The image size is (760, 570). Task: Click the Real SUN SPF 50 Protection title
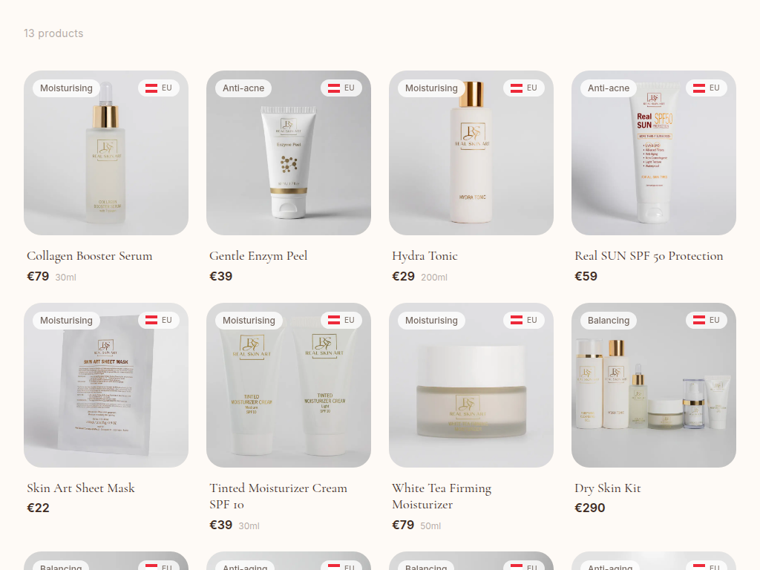click(x=649, y=256)
